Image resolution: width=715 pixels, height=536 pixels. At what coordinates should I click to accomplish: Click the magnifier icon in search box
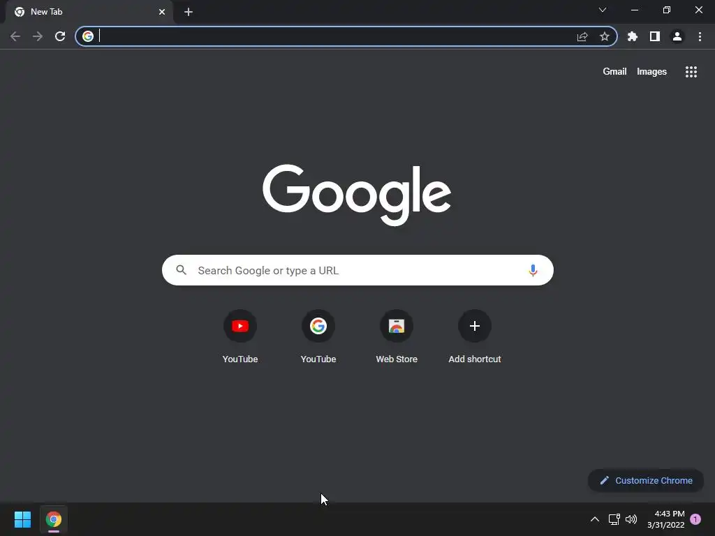(182, 270)
